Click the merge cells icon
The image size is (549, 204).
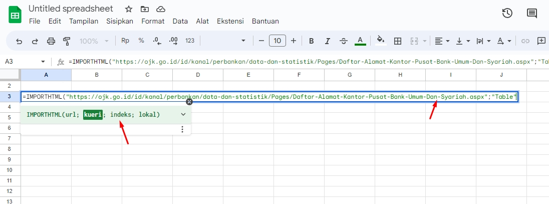click(414, 41)
